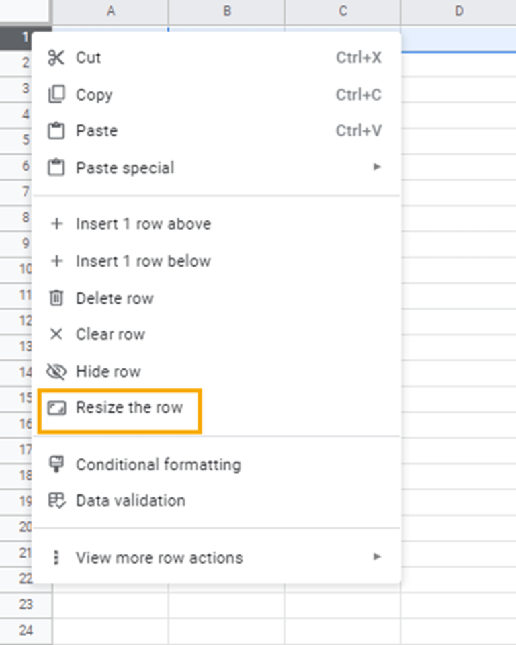Click the Copy duplicate-pages icon
The image size is (516, 645).
point(58,95)
